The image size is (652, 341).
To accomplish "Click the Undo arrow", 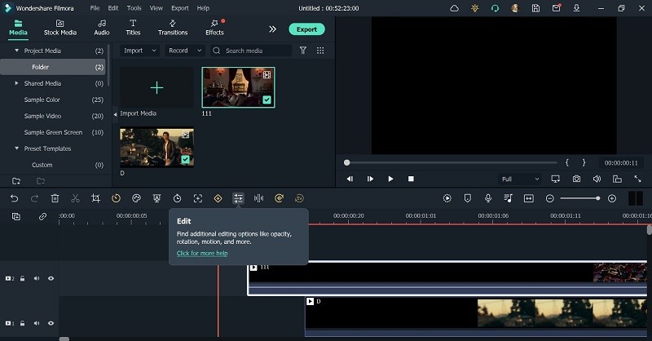I will [x=14, y=198].
